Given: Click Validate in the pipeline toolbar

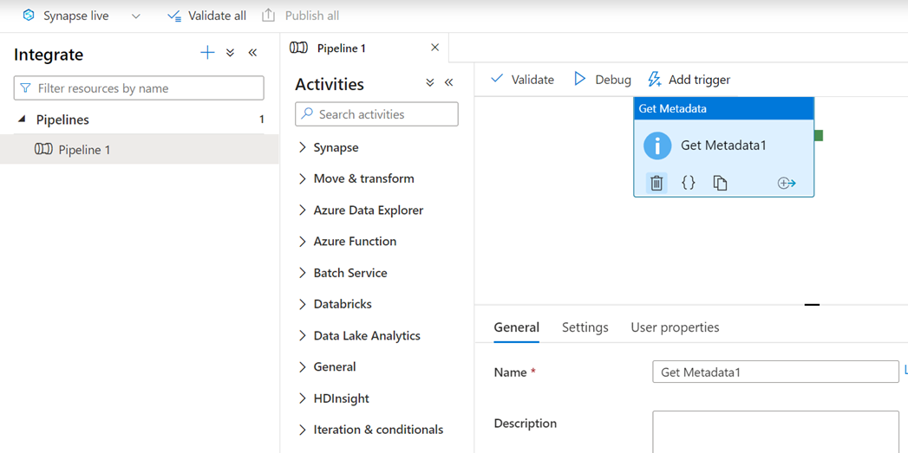Looking at the screenshot, I should [522, 80].
